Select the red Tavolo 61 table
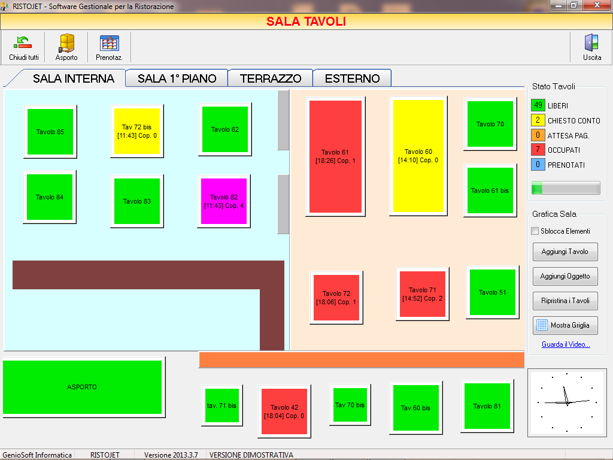The width and height of the screenshot is (613, 460). (335, 156)
